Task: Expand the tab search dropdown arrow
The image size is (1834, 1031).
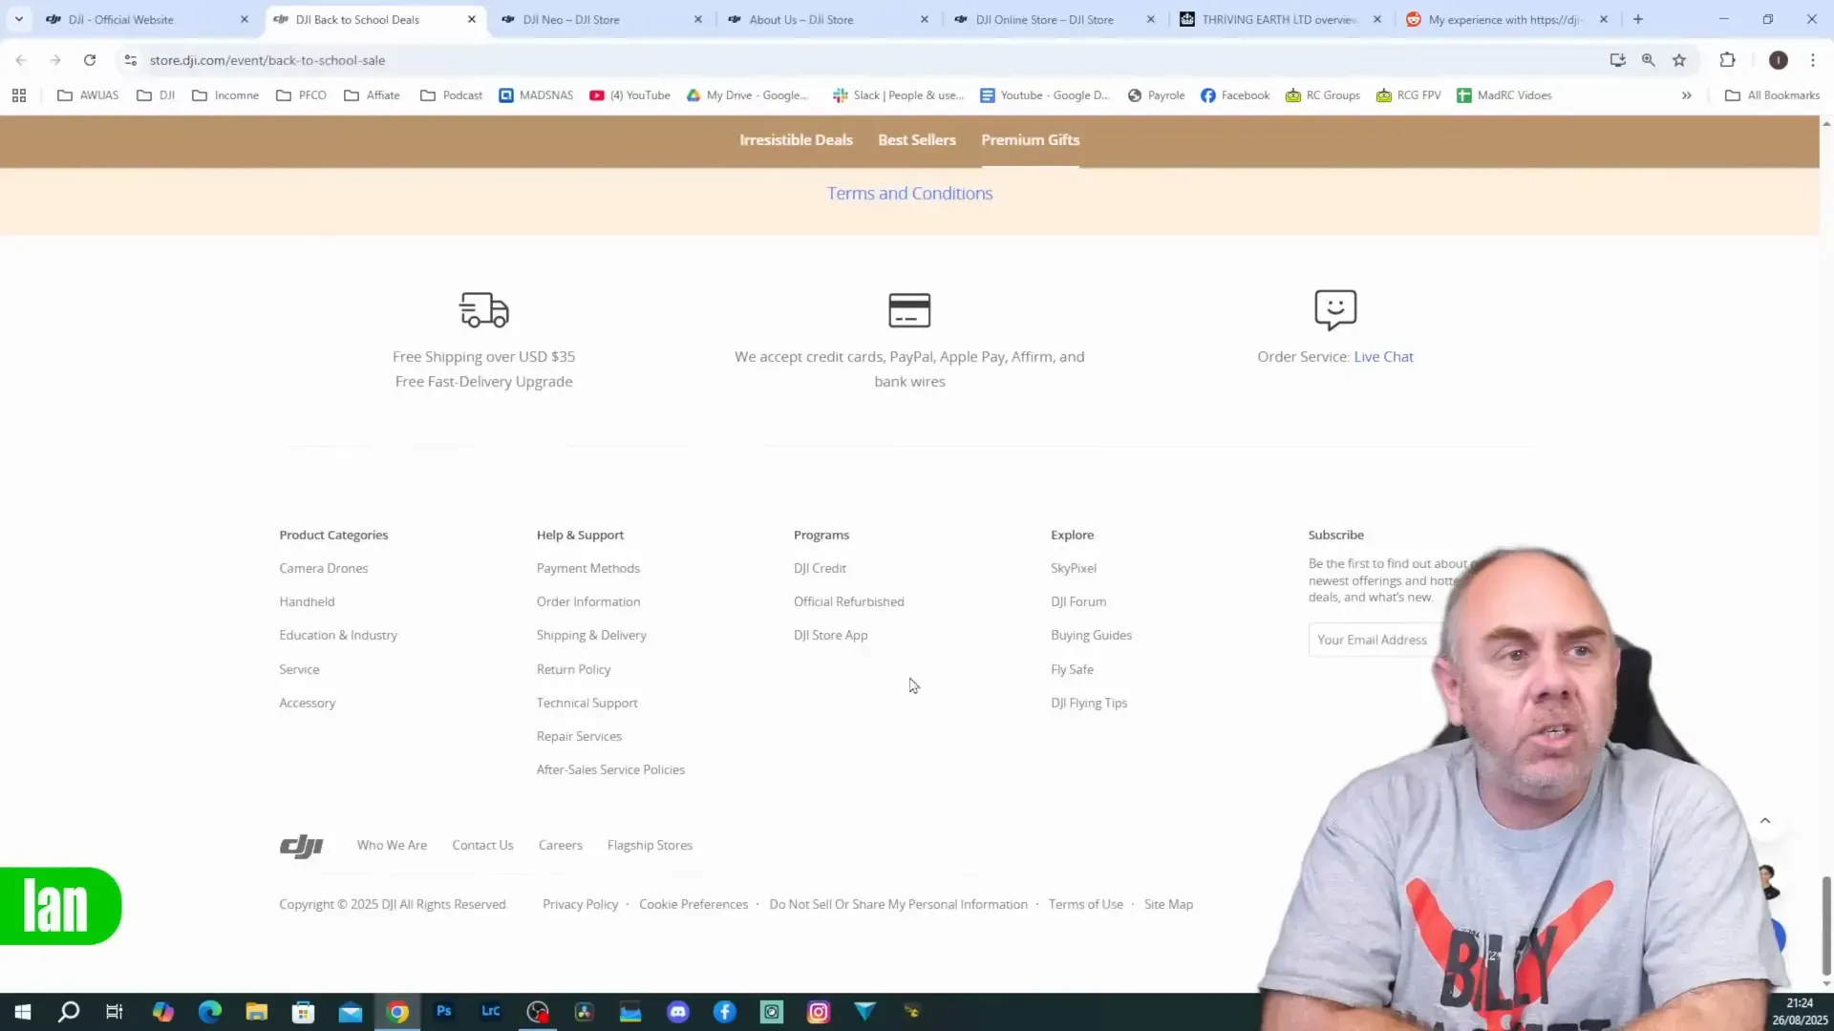Action: pyautogui.click(x=19, y=19)
